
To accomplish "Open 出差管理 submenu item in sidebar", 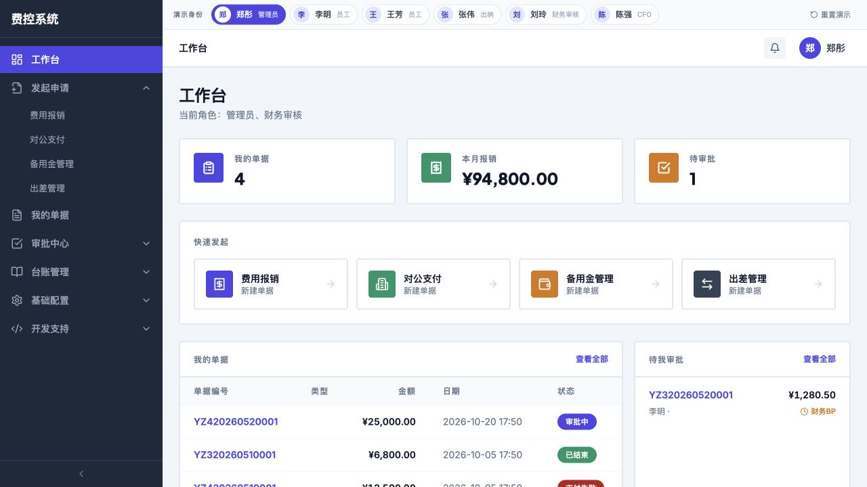I will pyautogui.click(x=81, y=188).
